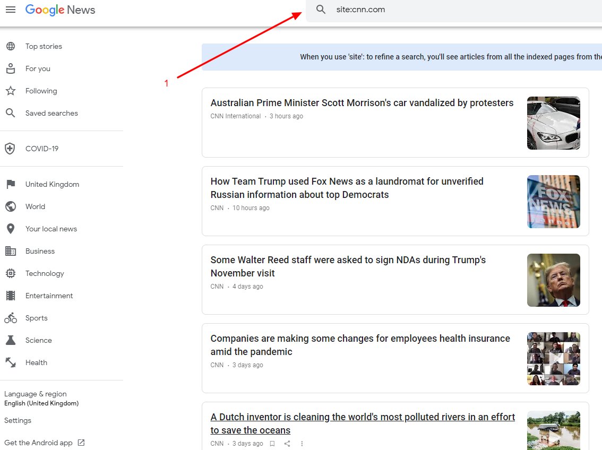Open the hamburger main menu
Viewport: 602px width, 450px height.
tap(11, 10)
